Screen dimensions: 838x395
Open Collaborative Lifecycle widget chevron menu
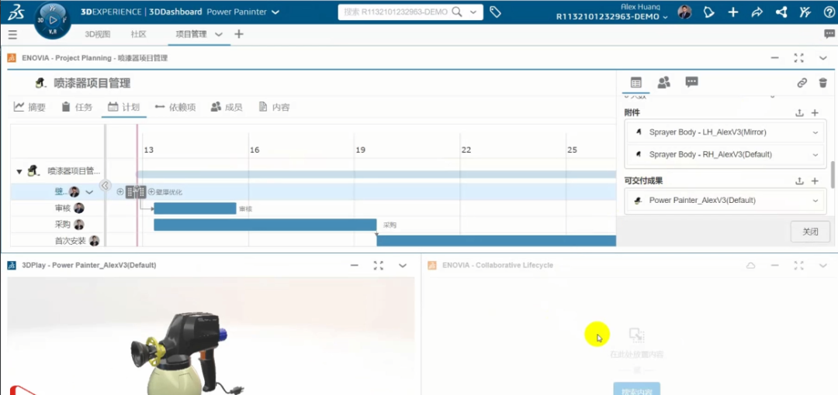point(823,266)
